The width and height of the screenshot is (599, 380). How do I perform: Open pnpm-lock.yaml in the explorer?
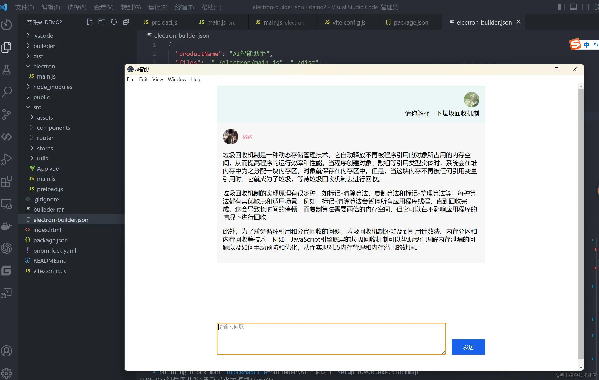click(71, 251)
